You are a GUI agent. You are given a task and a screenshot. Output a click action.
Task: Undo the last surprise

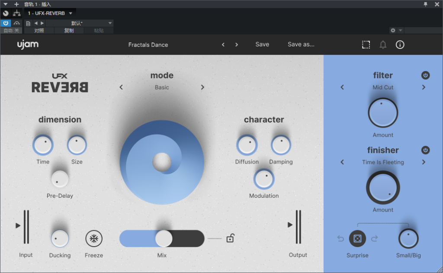341,239
